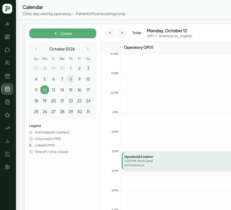This screenshot has width=231, height=210.
Task: Go to previous day with left arrow
Action: [110, 33]
